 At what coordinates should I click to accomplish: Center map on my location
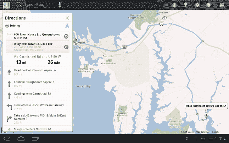(174, 5)
